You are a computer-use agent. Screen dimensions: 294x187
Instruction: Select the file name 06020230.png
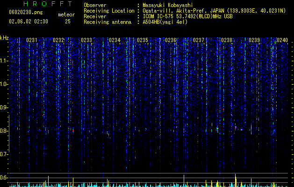(x=26, y=12)
